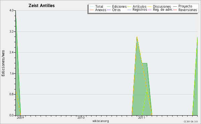Image resolution: width=201 pixels, height=124 pixels.
Task: Click the wikiscan.org source text
Action: [x=100, y=121]
